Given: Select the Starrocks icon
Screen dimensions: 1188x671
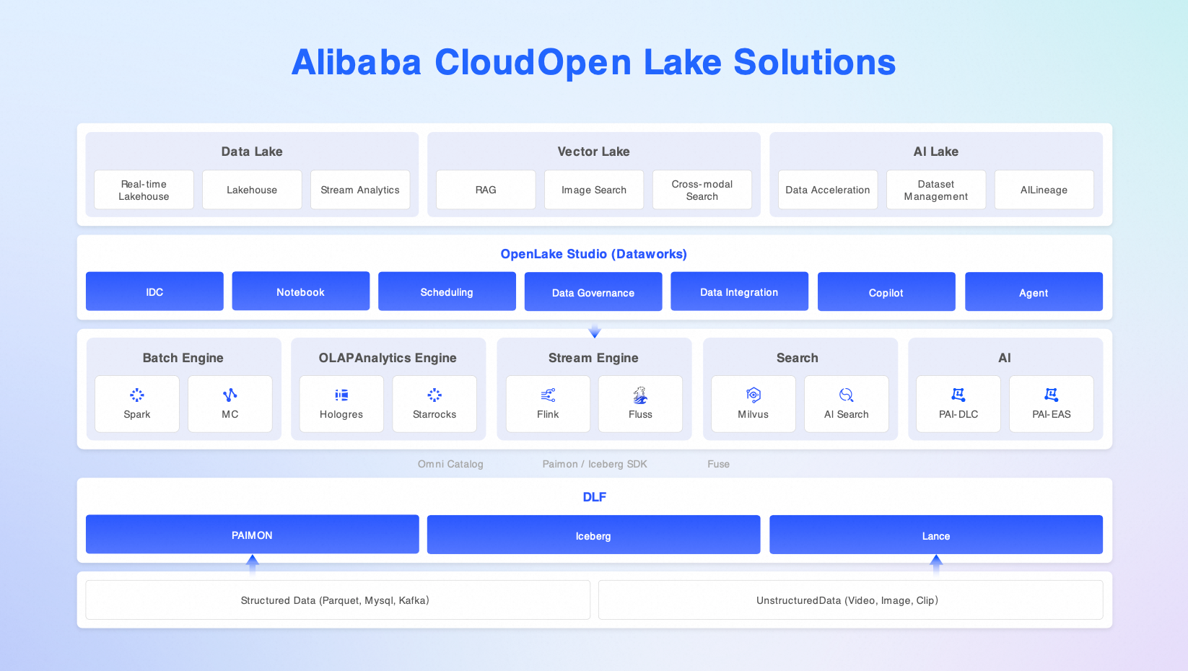Looking at the screenshot, I should [434, 395].
